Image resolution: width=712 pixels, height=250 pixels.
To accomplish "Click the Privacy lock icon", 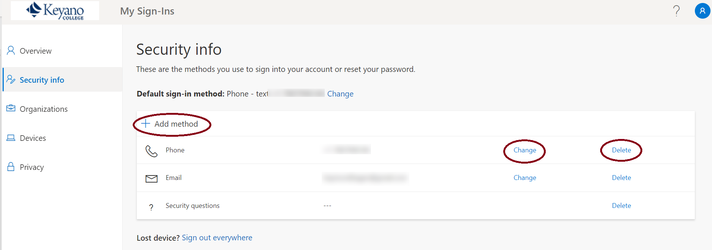I will (x=11, y=167).
